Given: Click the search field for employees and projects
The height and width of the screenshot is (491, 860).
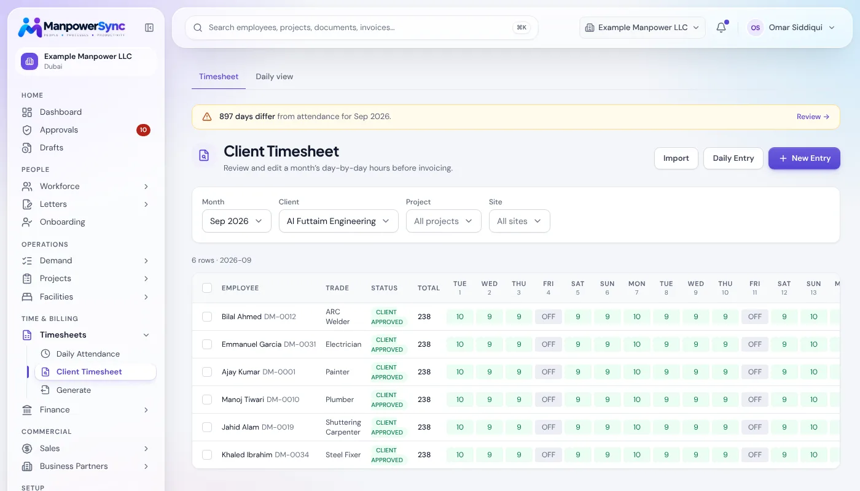Looking at the screenshot, I should tap(362, 28).
